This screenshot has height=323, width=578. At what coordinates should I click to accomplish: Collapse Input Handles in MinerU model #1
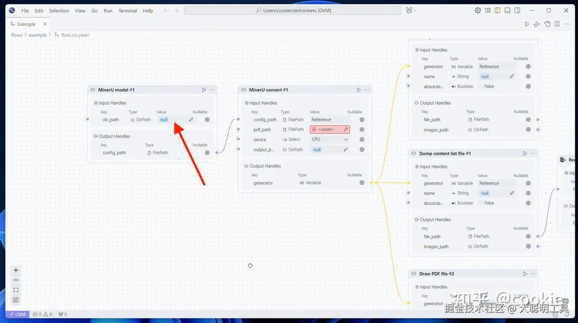tap(110, 103)
